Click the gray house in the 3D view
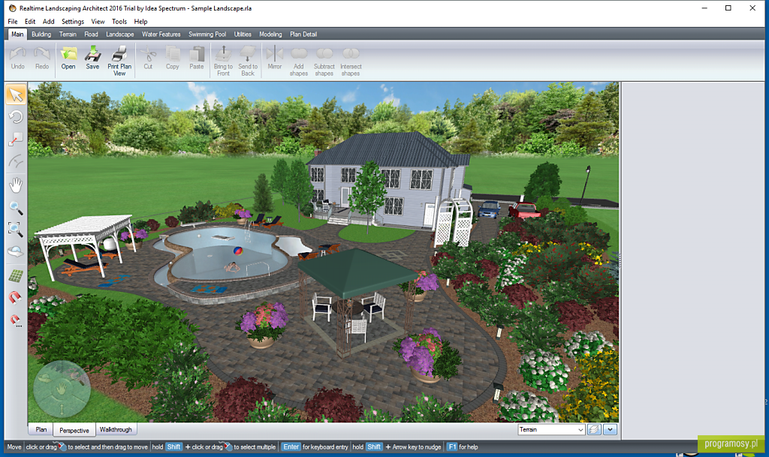The image size is (769, 457). [388, 179]
